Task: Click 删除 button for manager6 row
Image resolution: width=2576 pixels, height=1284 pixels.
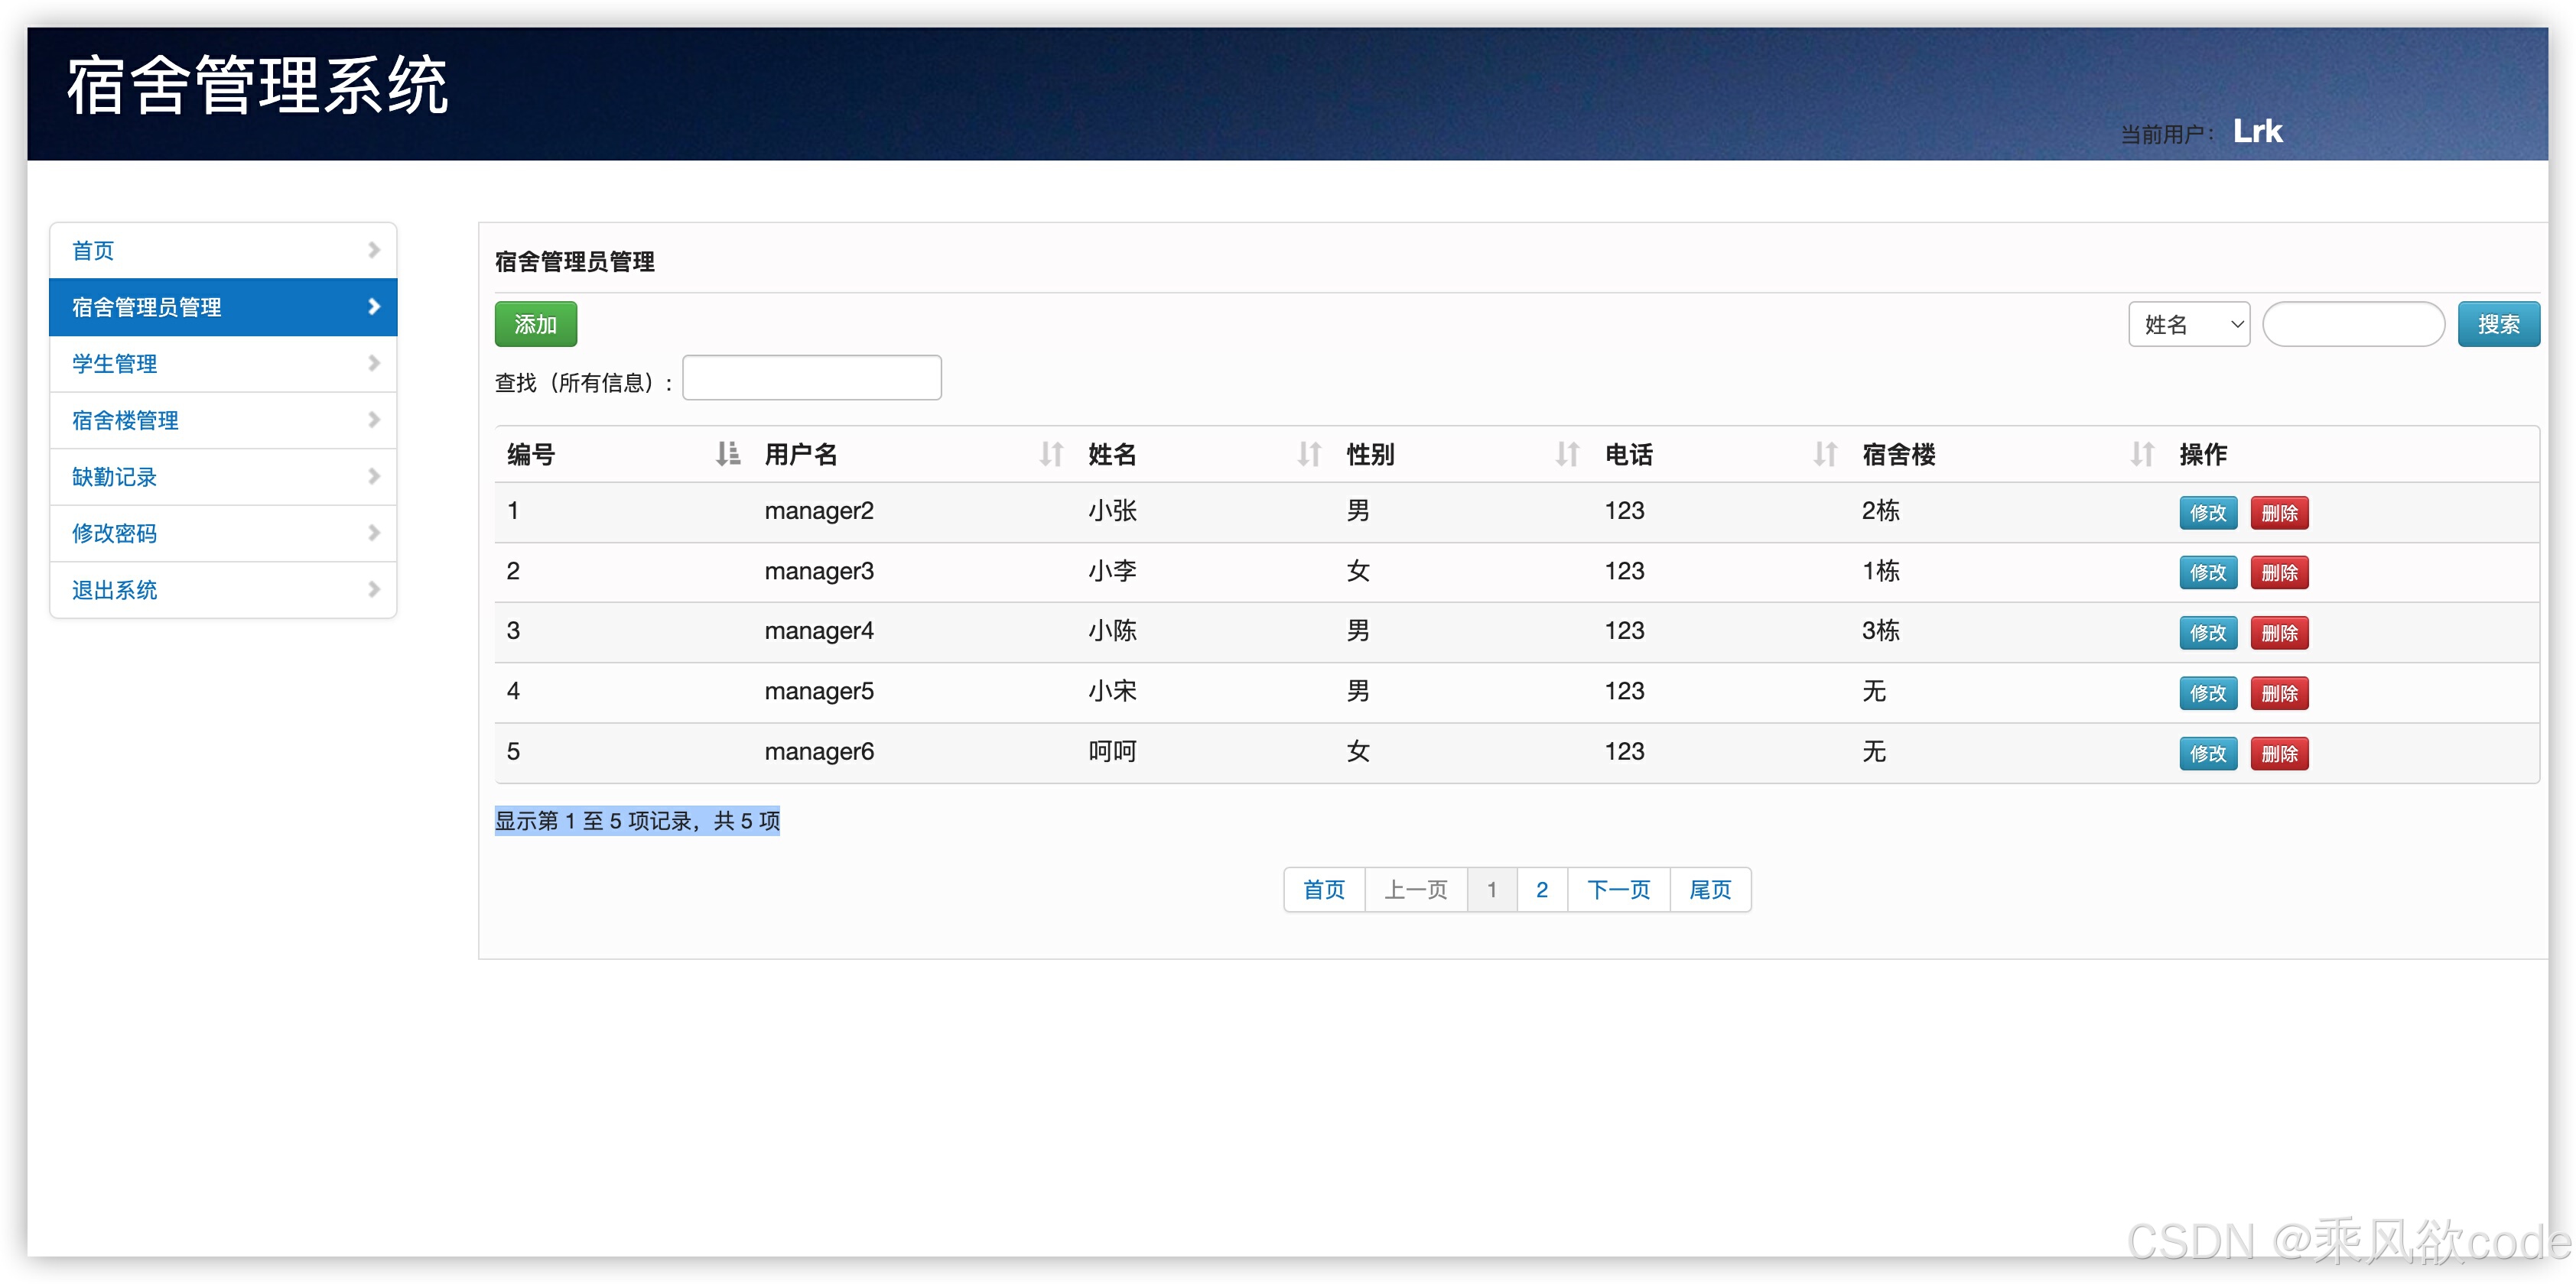Action: [2279, 754]
